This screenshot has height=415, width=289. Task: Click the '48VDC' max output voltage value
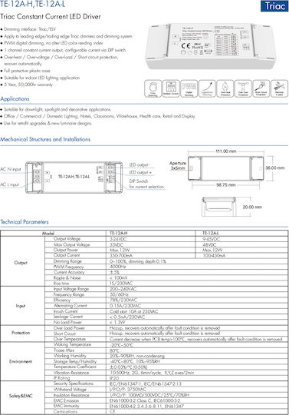click(209, 245)
